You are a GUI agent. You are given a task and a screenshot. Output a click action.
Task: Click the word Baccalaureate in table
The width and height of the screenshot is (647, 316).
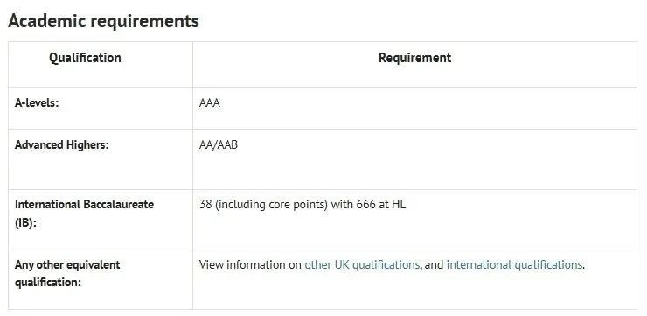tap(118, 205)
